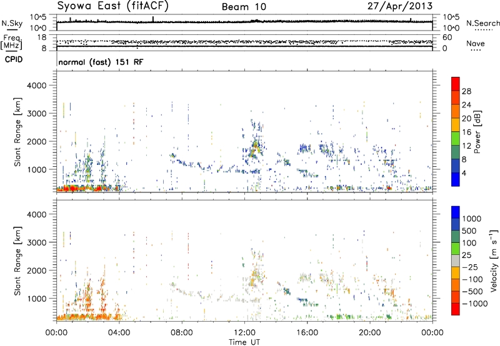Click the 'Power [dB]' colorbar label
This screenshot has height=346, width=500.
point(477,132)
